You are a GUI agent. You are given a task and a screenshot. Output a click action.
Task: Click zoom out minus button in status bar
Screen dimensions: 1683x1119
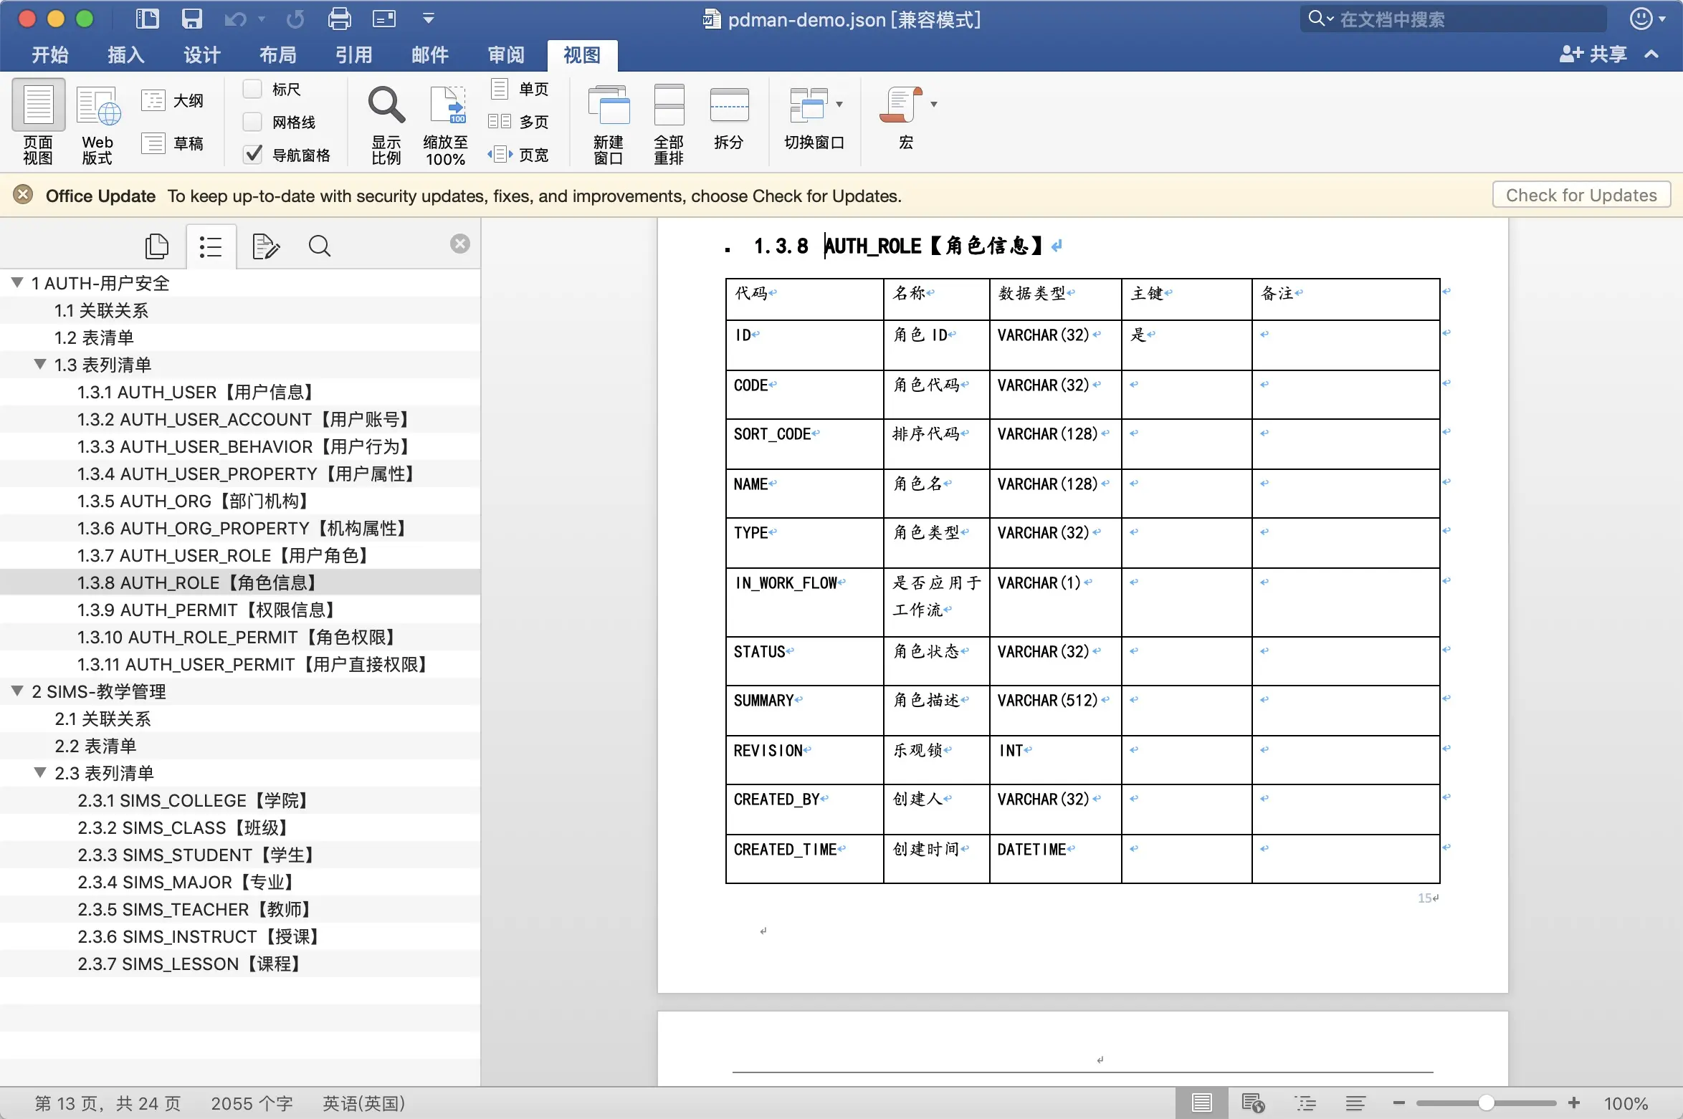tap(1398, 1103)
